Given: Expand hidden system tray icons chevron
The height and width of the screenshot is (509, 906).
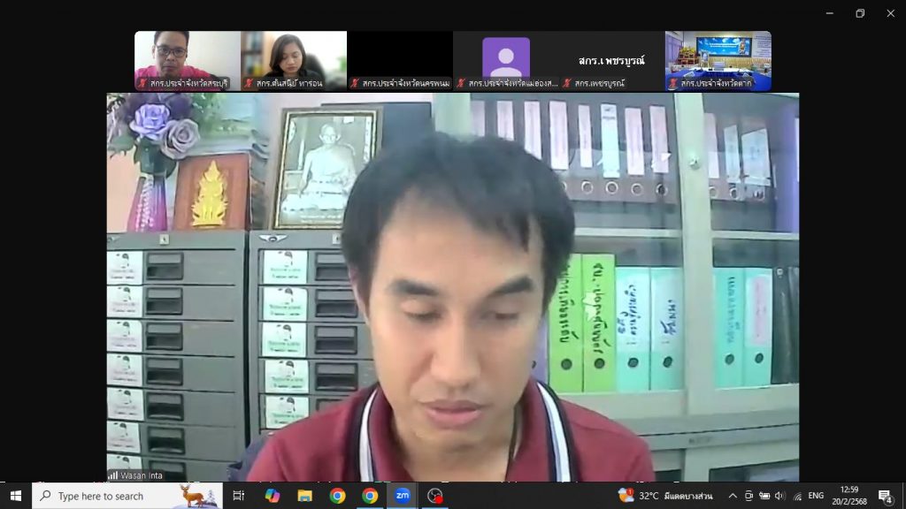Looking at the screenshot, I should pyautogui.click(x=733, y=496).
